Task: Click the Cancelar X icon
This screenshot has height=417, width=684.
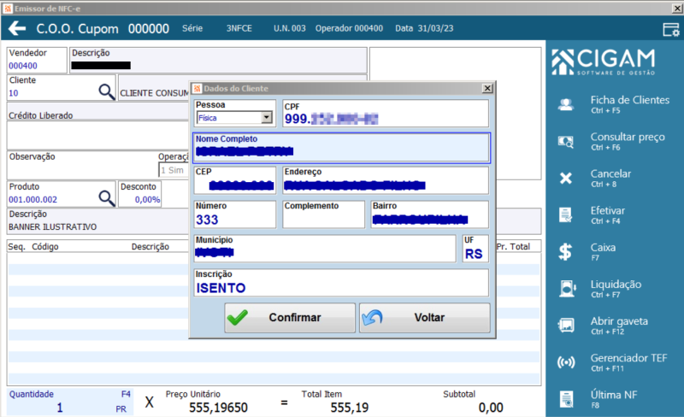Action: click(566, 178)
